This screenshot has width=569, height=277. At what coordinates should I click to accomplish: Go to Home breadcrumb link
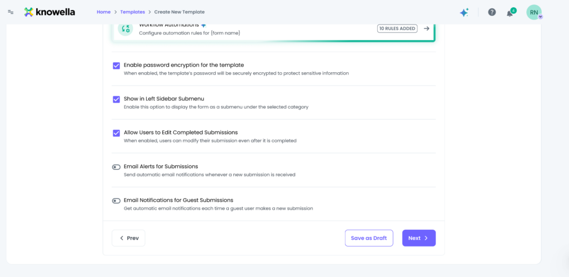pyautogui.click(x=103, y=12)
